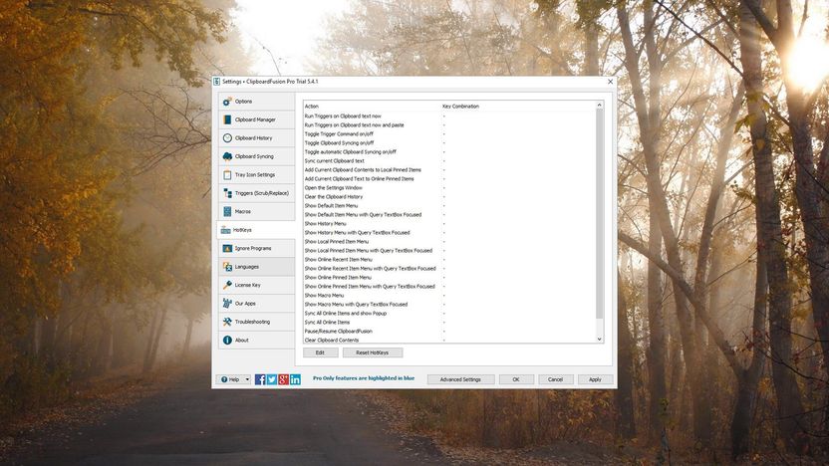Viewport: 829px width, 466px height.
Task: Sort by the Action column header
Action: pos(373,107)
